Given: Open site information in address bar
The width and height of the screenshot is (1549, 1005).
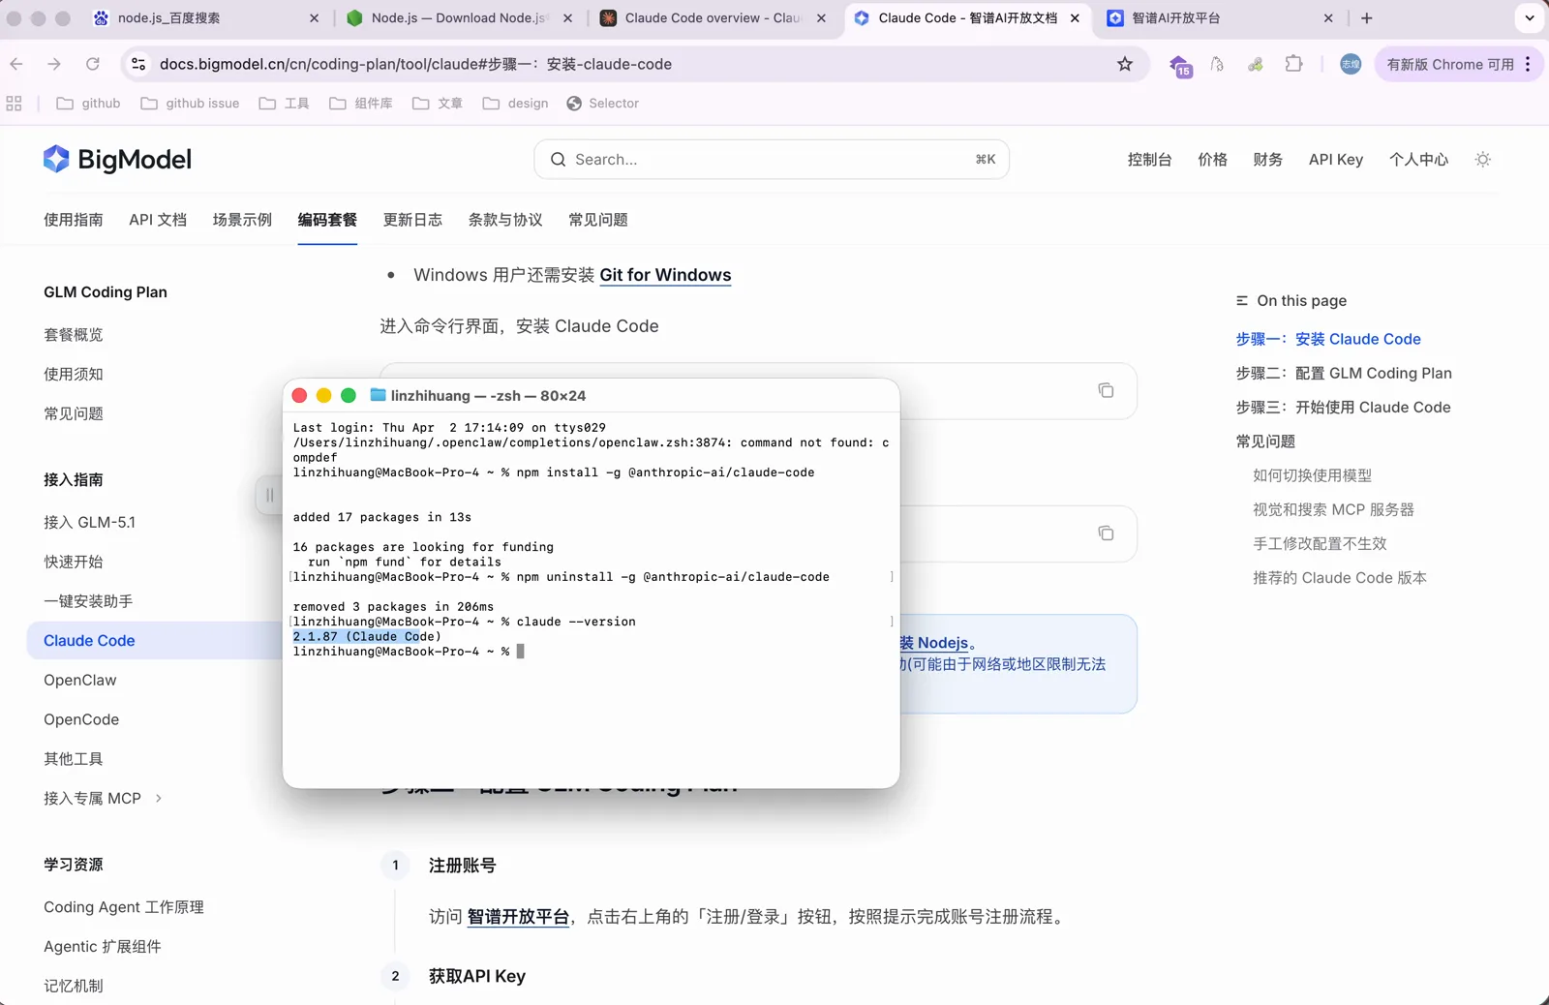Looking at the screenshot, I should [138, 64].
